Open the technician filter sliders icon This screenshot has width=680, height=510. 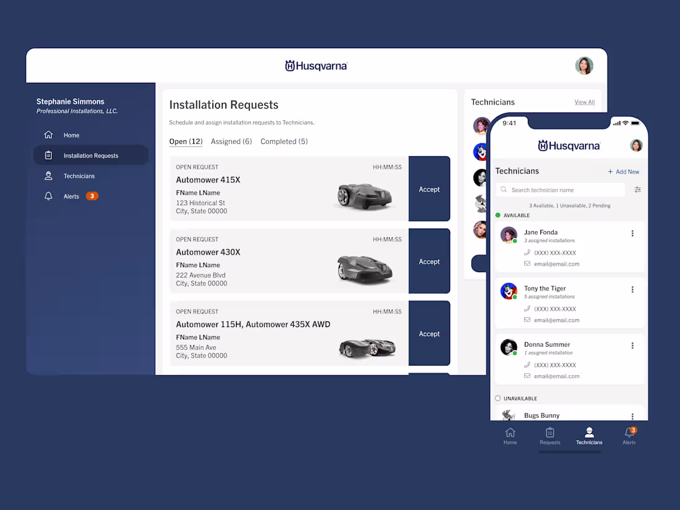[637, 190]
